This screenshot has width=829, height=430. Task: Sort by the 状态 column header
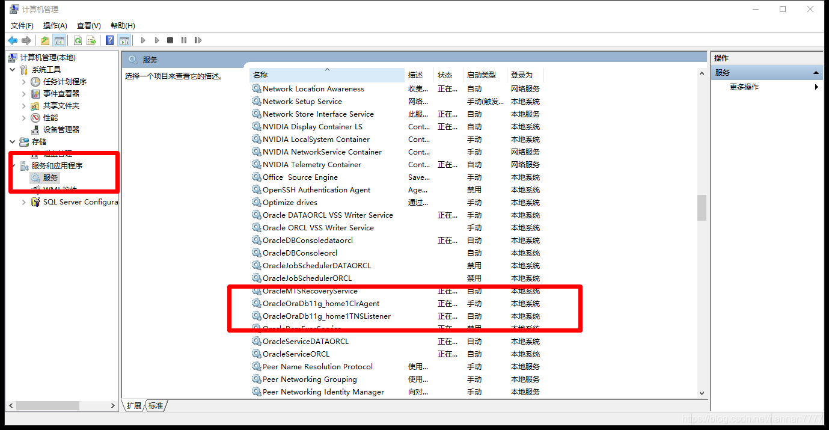point(448,75)
